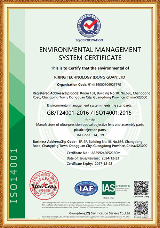
Task: Click the green IAS logo block
Action: coord(109,188)
